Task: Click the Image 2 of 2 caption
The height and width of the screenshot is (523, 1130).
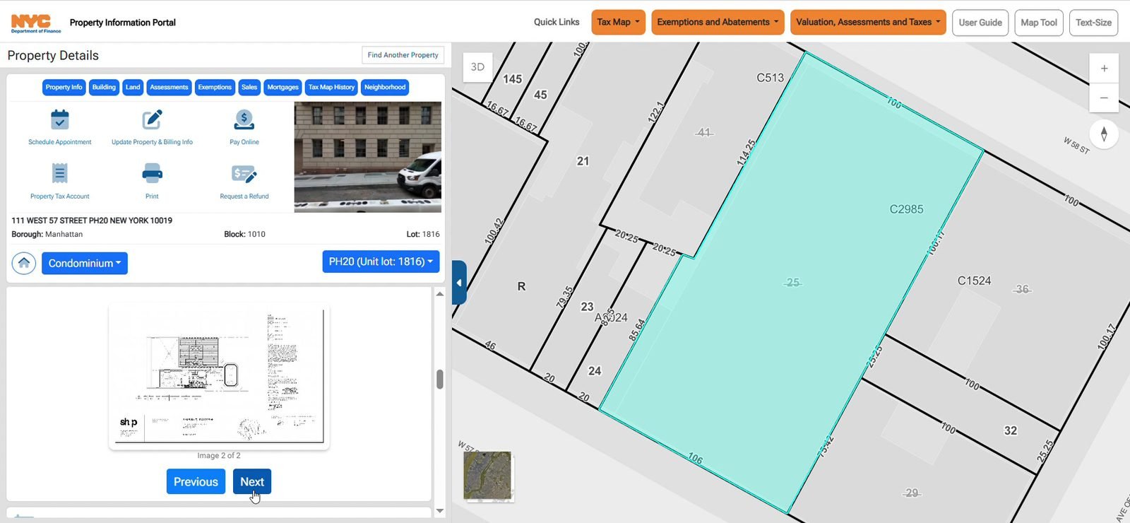Action: click(x=219, y=456)
